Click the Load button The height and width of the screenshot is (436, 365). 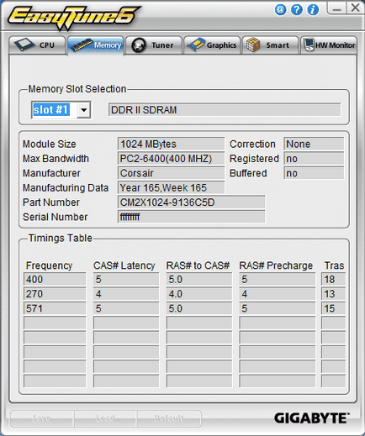click(105, 418)
